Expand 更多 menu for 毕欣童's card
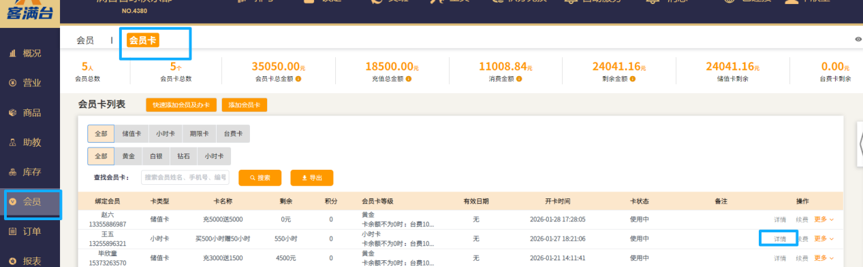This screenshot has height=267, width=863. pos(823,258)
